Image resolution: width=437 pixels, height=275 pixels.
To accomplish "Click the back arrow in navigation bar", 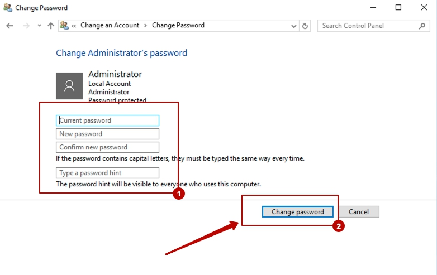I will [x=9, y=26].
